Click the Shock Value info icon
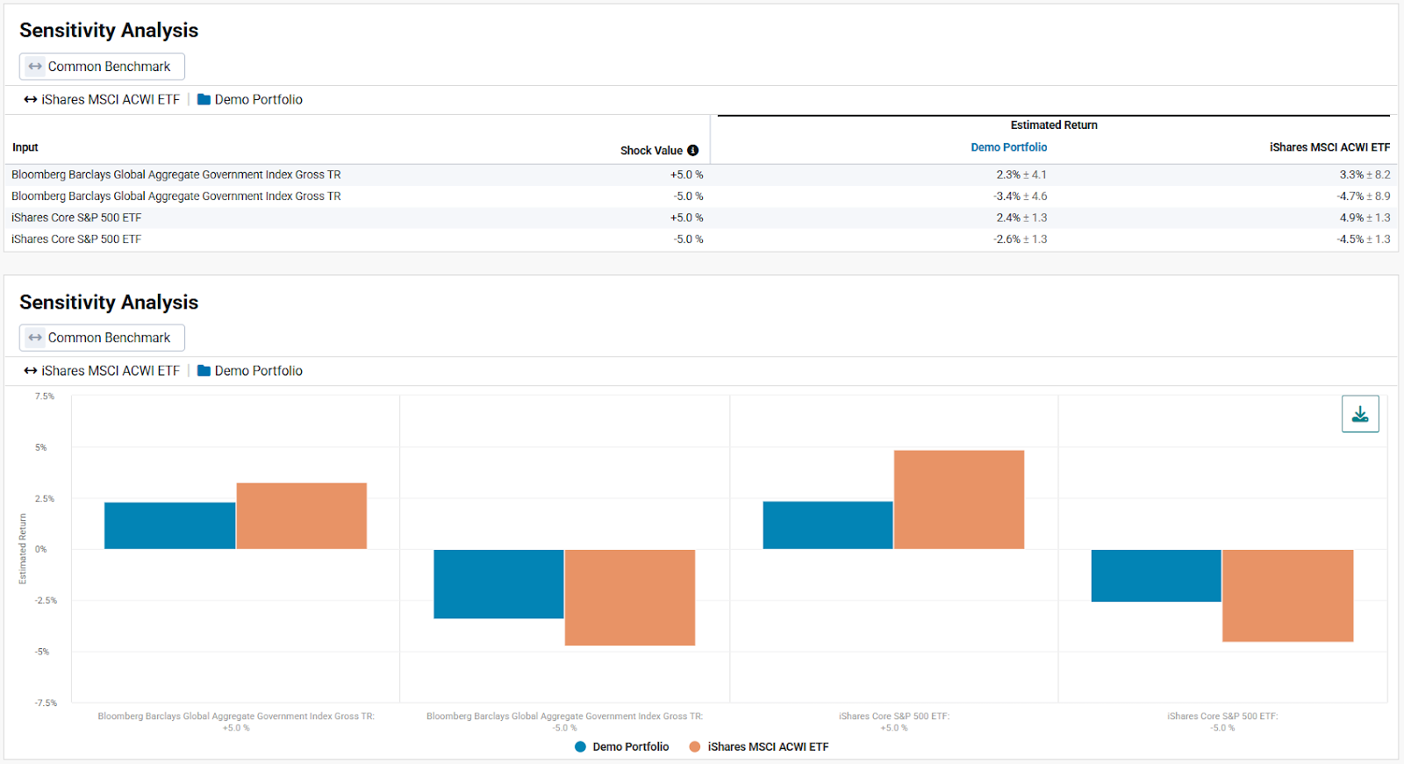The height and width of the screenshot is (764, 1404). point(692,151)
